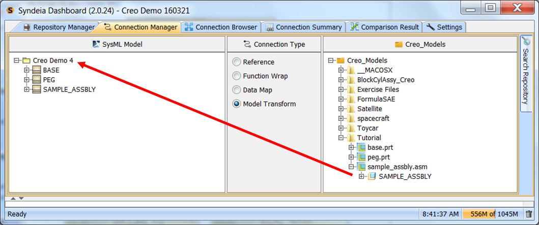Collapse the Creo_Models root folder

click(x=331, y=61)
